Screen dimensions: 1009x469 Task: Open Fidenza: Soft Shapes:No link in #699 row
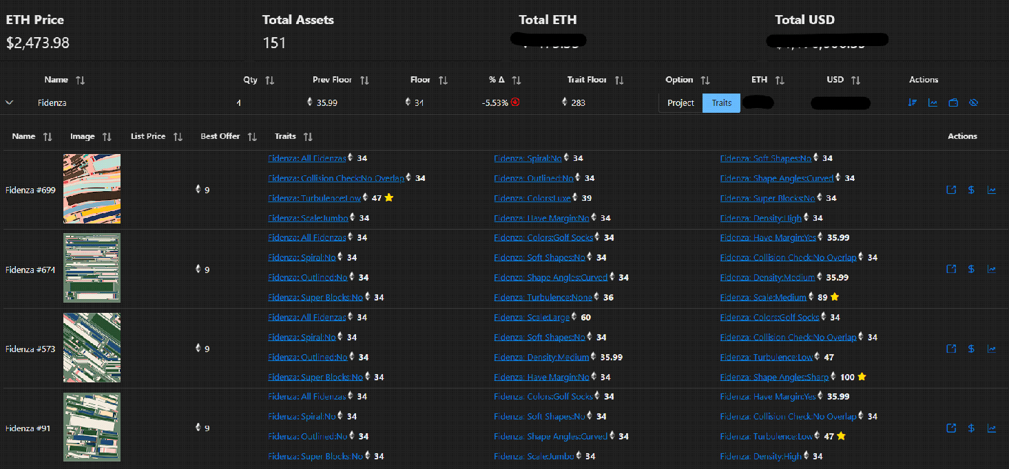tap(765, 158)
